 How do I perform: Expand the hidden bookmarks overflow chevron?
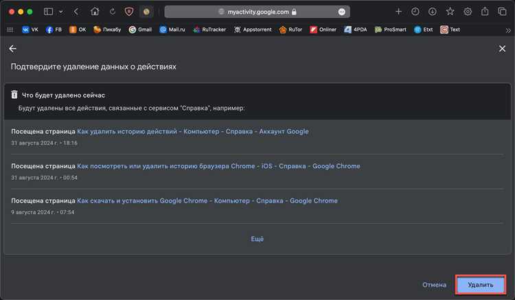coord(508,30)
